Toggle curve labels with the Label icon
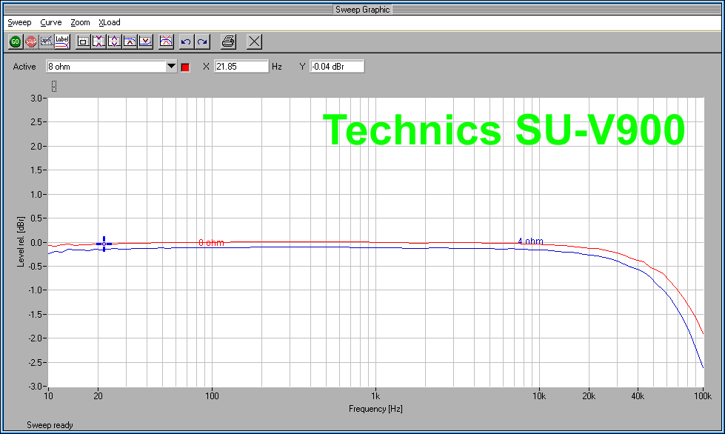 click(x=62, y=41)
